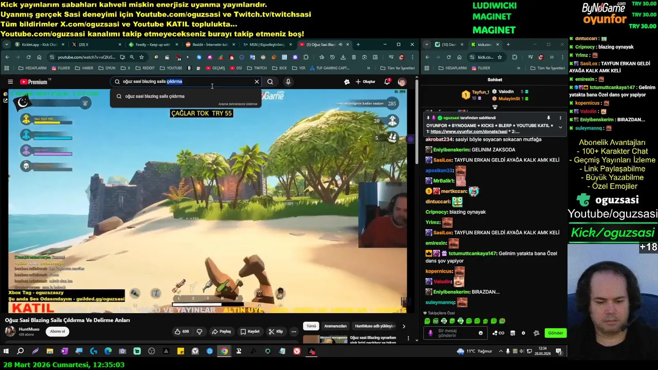Image resolution: width=658 pixels, height=370 pixels.
Task: Clear the YouTube search box text
Action: 257,82
